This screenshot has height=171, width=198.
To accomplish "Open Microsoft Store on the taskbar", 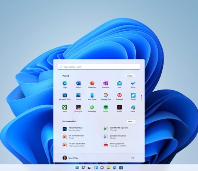I will [x=121, y=168].
